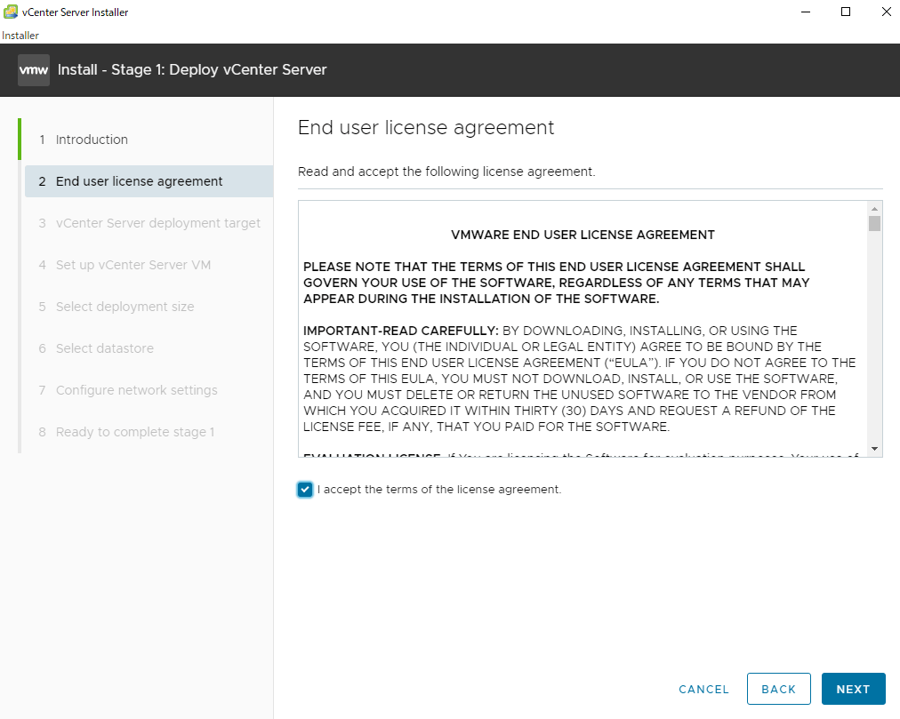Screen dimensions: 900x719
Task: Click 'I accept the terms of the license agreement.' label
Action: tap(439, 490)
